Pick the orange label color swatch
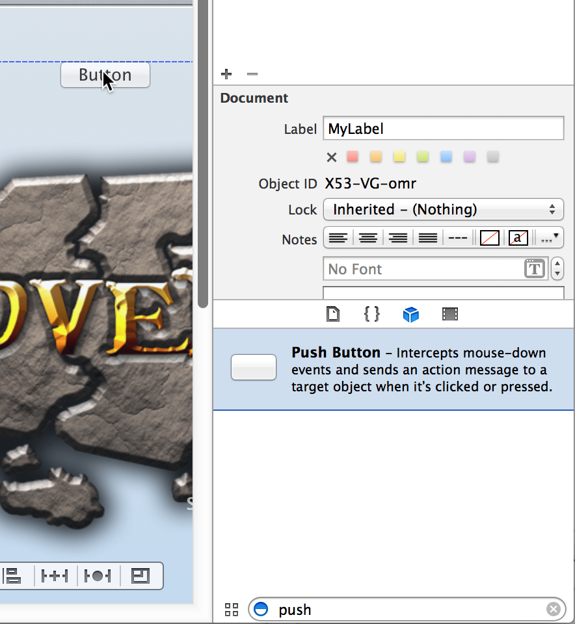 376,157
